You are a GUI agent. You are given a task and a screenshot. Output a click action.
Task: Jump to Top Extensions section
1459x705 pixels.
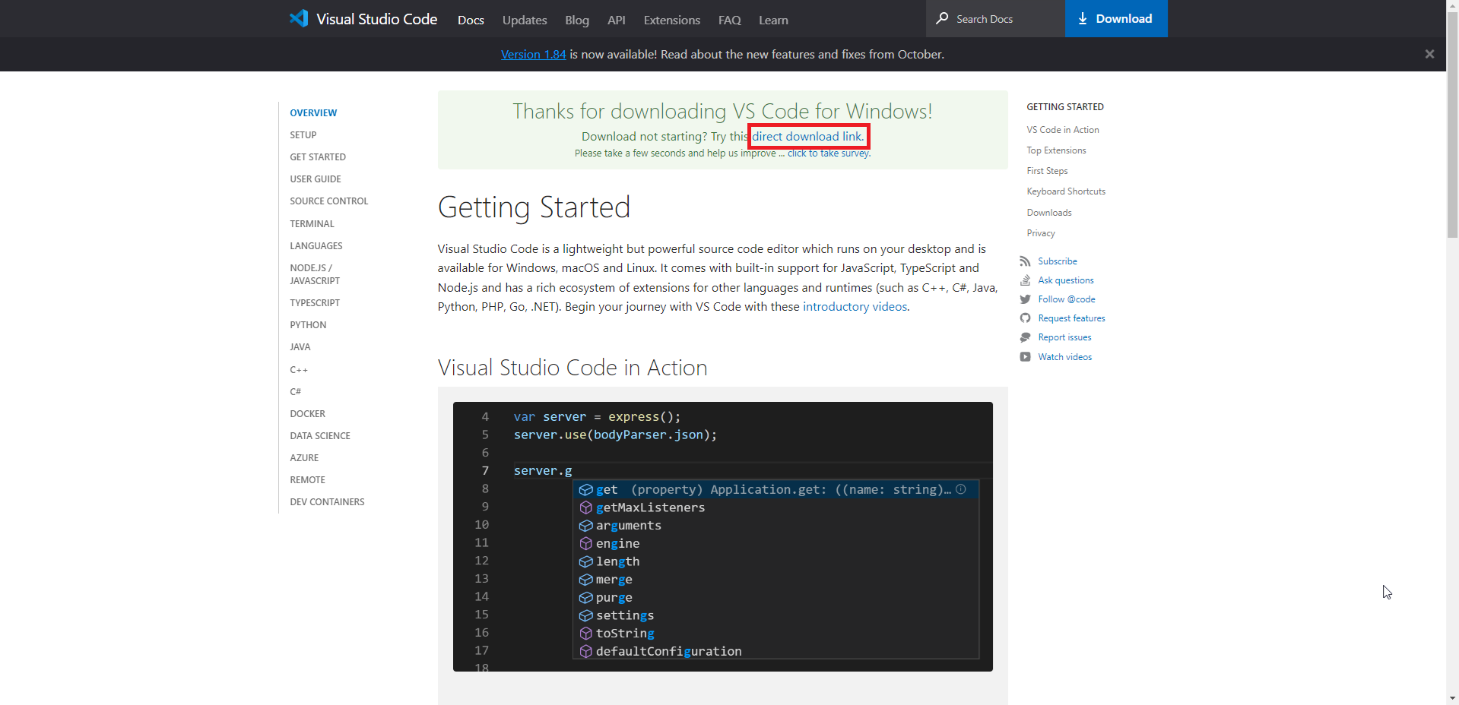pos(1056,150)
